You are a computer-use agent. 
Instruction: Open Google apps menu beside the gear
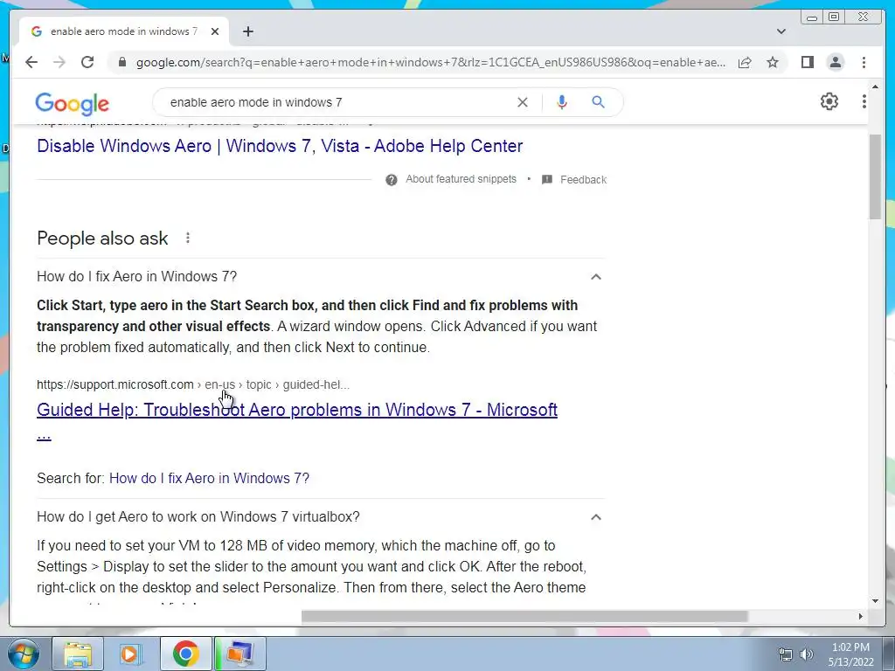coord(864,101)
